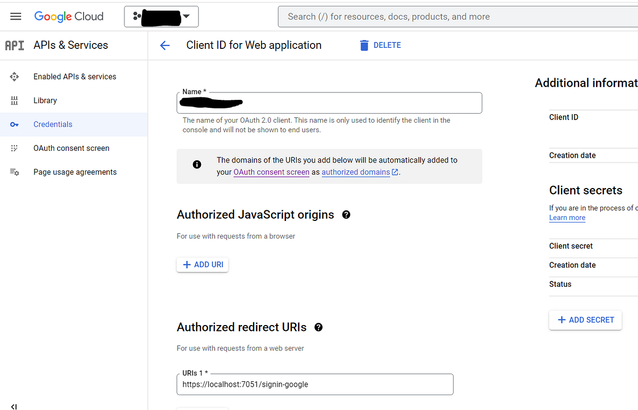Click the Page usage agreements icon
The width and height of the screenshot is (638, 410).
click(x=14, y=172)
